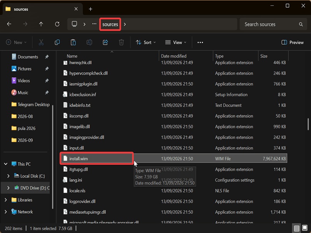The height and width of the screenshot is (233, 311).
Task: Navigate up one folder level
Action: (x=41, y=24)
